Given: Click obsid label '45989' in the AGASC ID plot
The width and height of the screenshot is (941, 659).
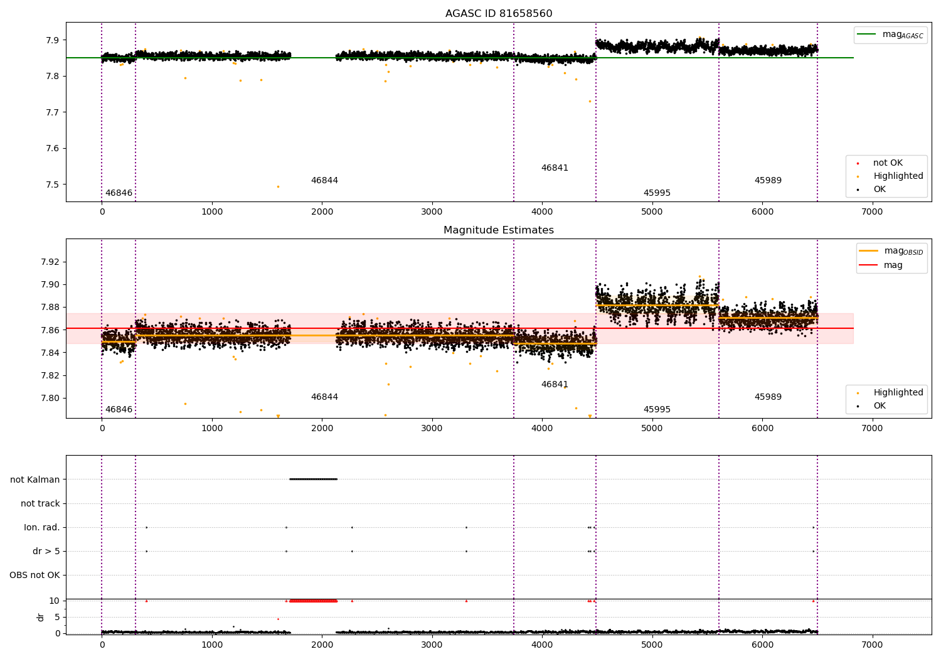Looking at the screenshot, I should coord(768,181).
